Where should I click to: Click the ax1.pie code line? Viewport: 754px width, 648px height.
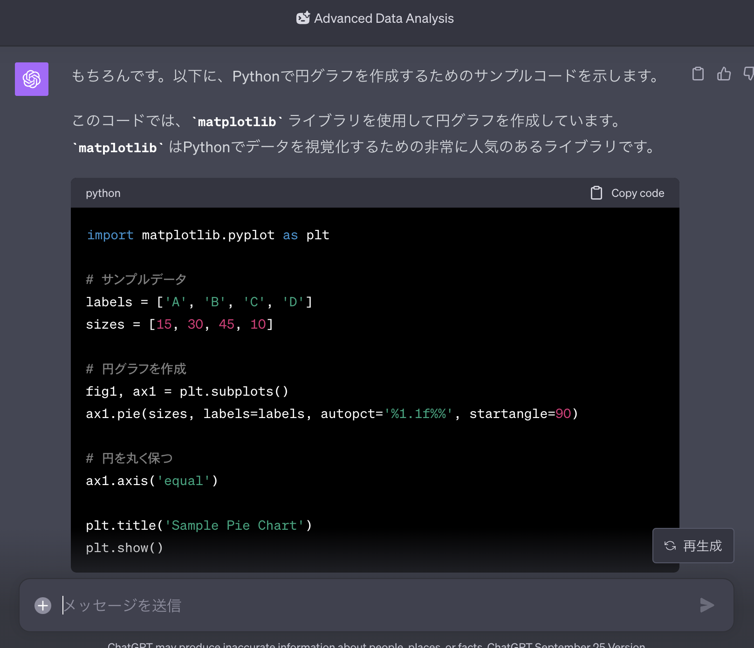[332, 414]
